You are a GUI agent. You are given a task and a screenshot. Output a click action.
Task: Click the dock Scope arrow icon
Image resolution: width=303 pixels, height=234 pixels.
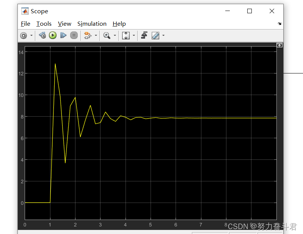[279, 24]
